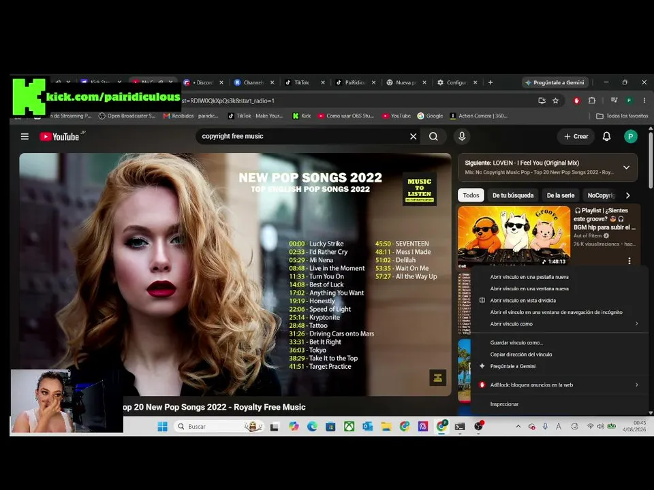Open the YouTube hamburger guide menu

point(25,137)
